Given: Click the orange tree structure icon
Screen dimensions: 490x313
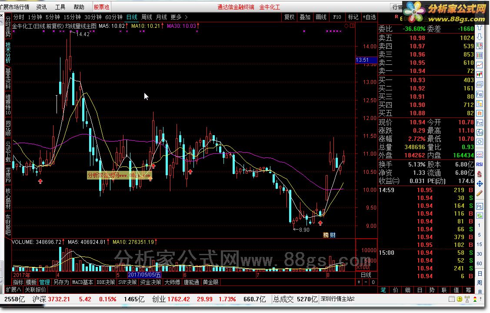Looking at the screenshot, I should pos(480,104).
